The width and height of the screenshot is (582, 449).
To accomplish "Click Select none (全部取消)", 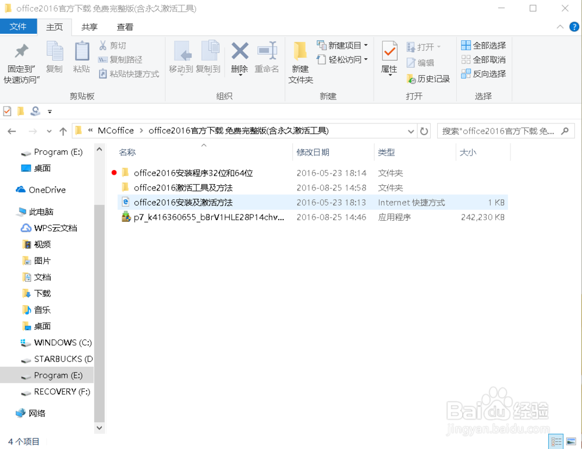I will 483,59.
